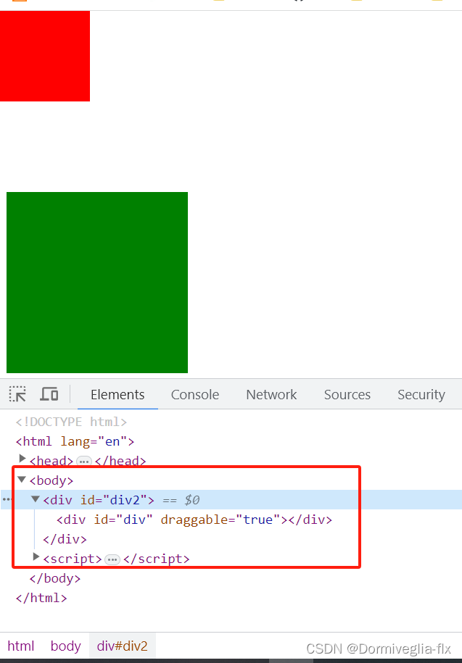
Task: Click the body breadcrumb
Action: [65, 646]
